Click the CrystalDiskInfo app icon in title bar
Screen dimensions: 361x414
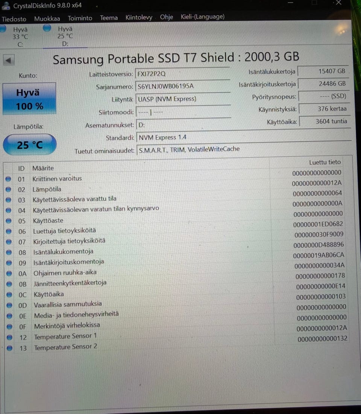(6, 6)
